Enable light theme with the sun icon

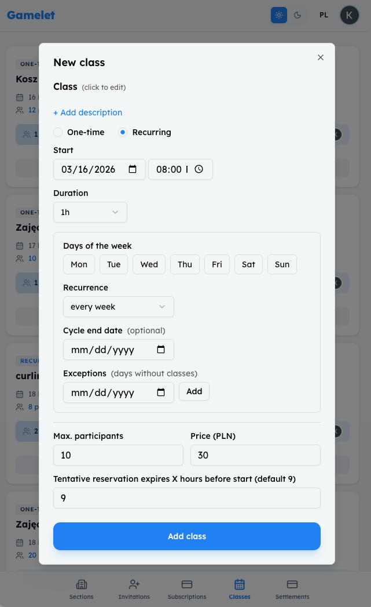(x=278, y=15)
